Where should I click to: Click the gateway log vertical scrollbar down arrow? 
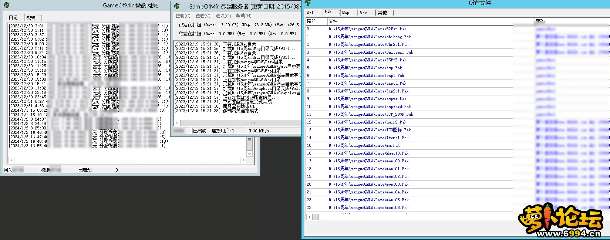pyautogui.click(x=249, y=153)
